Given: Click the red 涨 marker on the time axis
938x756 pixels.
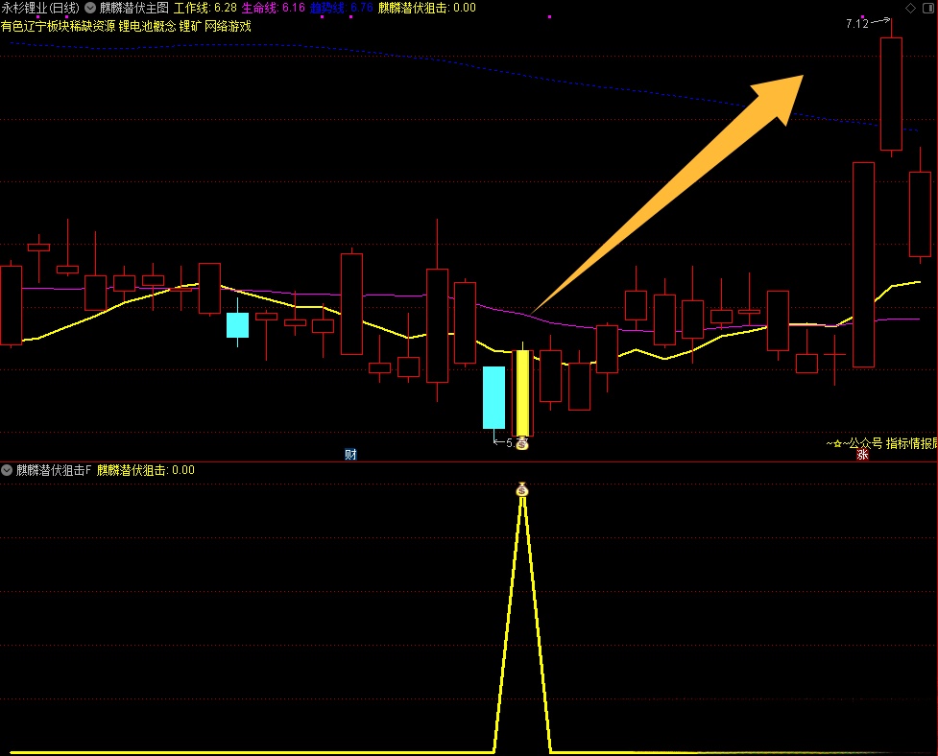Looking at the screenshot, I should pyautogui.click(x=862, y=454).
